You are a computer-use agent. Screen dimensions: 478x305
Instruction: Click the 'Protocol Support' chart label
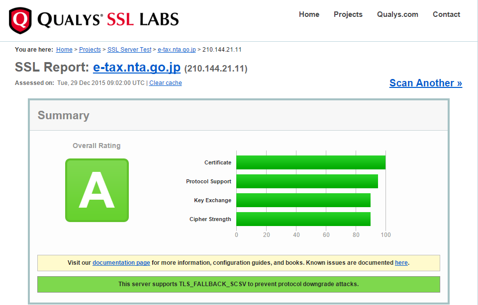(208, 181)
